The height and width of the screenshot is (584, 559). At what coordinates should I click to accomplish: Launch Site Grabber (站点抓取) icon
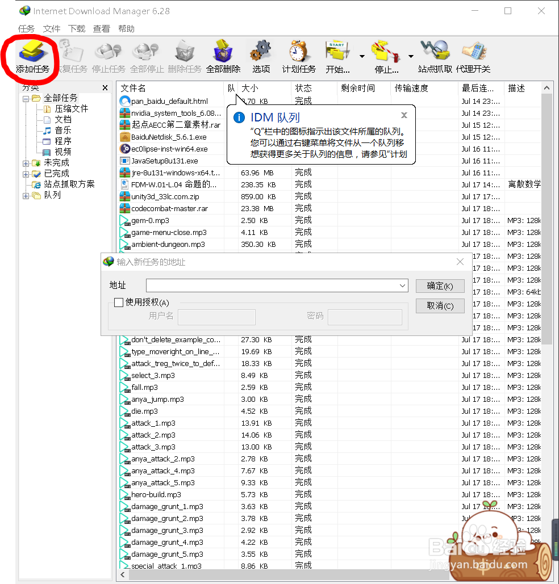pos(435,57)
